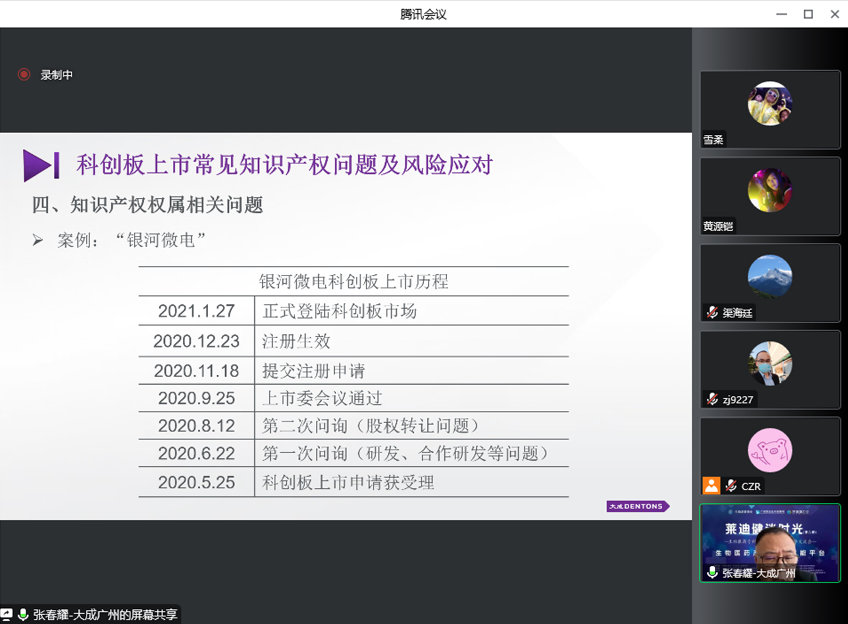Click screen share icon in bottom status bar
This screenshot has height=624, width=848.
[6, 614]
